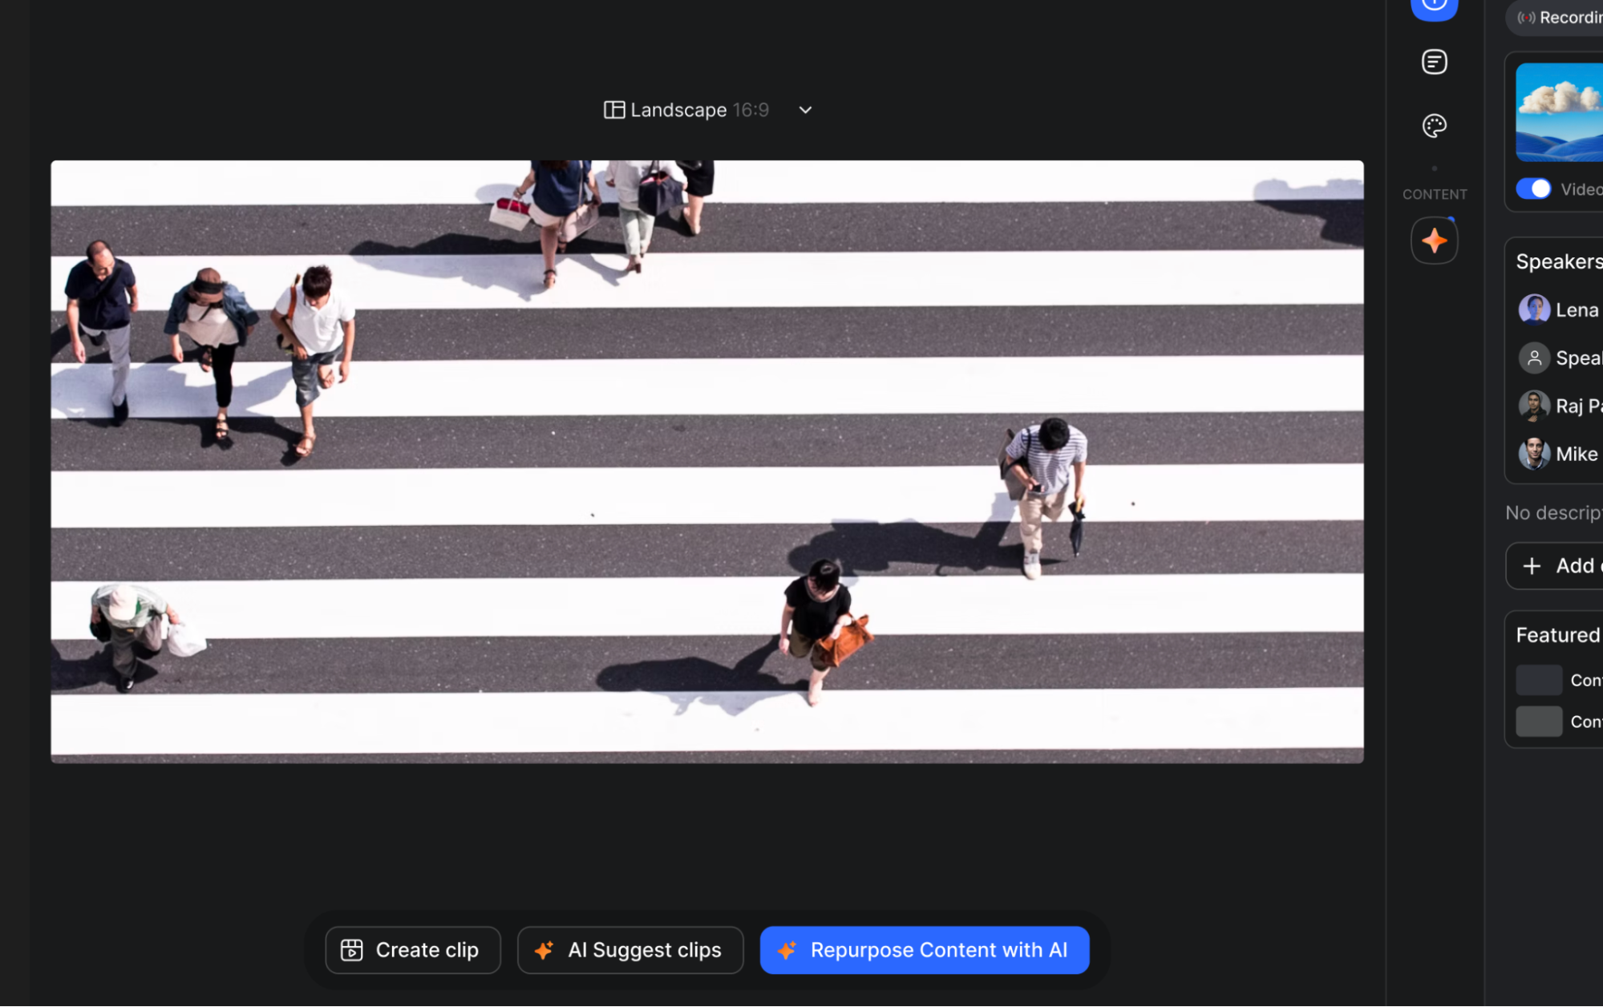Click the Featured section heading

click(x=1558, y=636)
